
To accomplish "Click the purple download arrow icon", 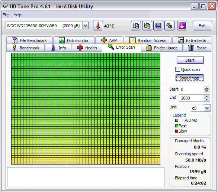I will tap(182, 26).
